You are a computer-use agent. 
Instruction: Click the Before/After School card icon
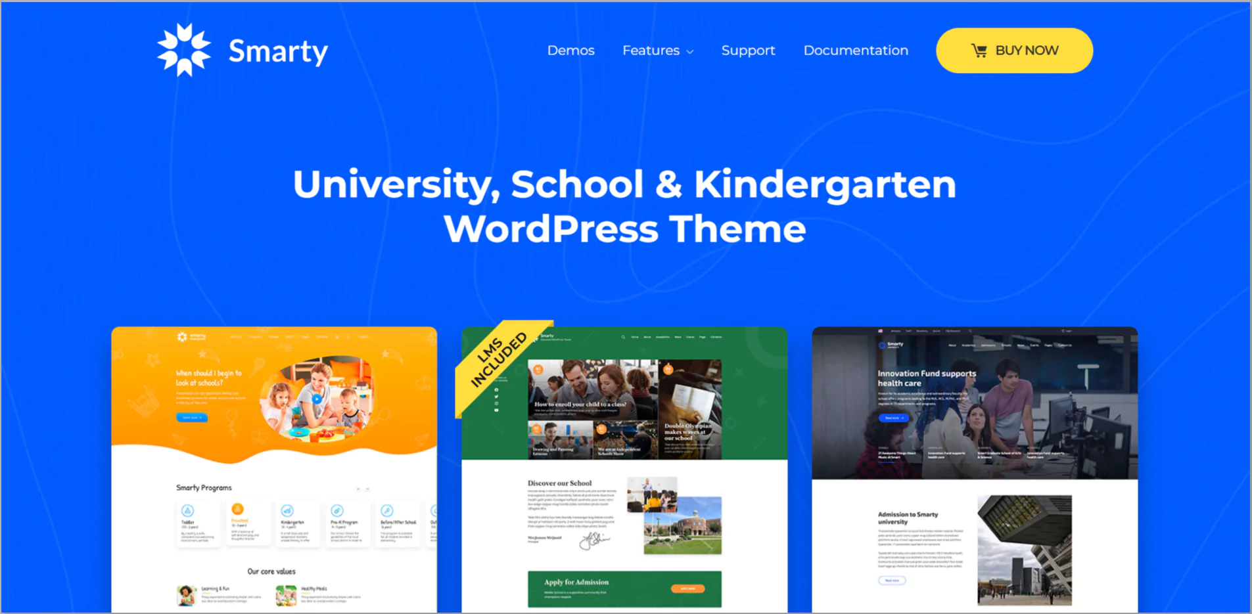pos(387,511)
